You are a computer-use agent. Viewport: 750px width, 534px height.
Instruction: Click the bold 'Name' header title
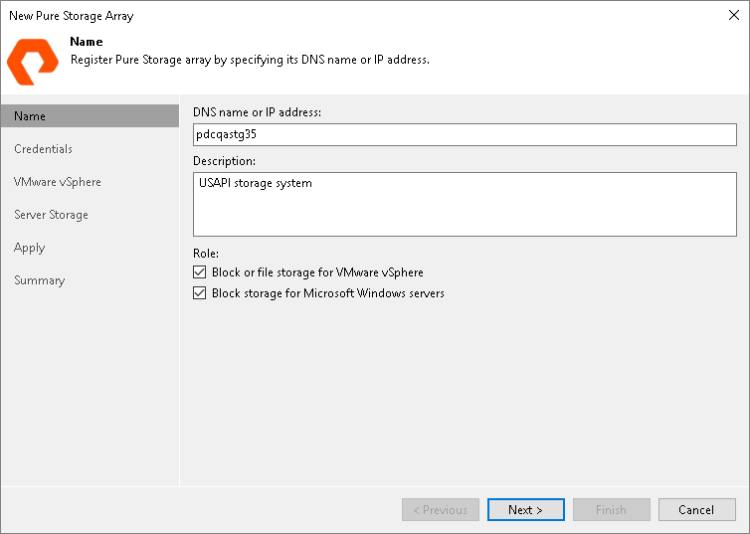pyautogui.click(x=87, y=42)
